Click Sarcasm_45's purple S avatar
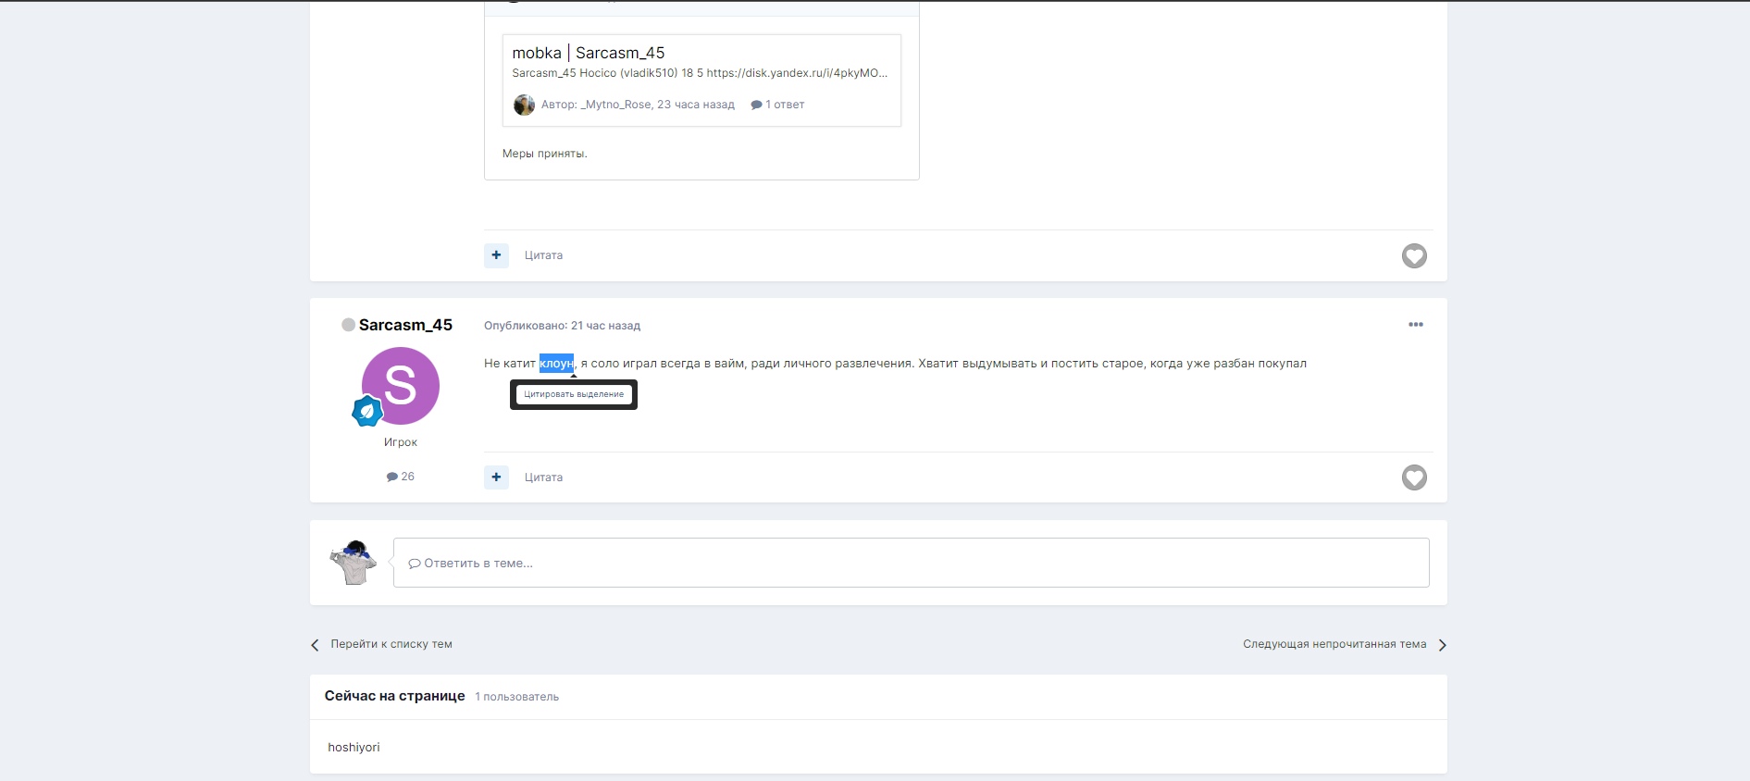Image resolution: width=1750 pixels, height=781 pixels. [401, 384]
